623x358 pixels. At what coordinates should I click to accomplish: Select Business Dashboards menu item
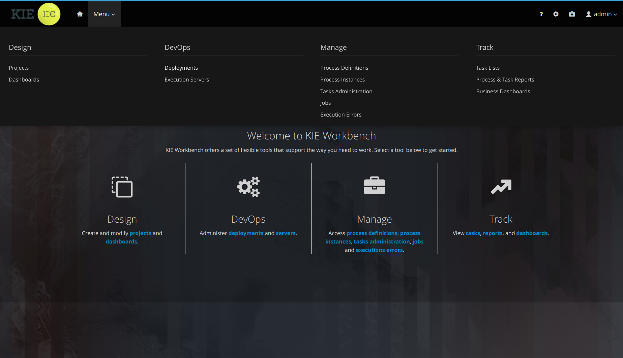pos(503,91)
